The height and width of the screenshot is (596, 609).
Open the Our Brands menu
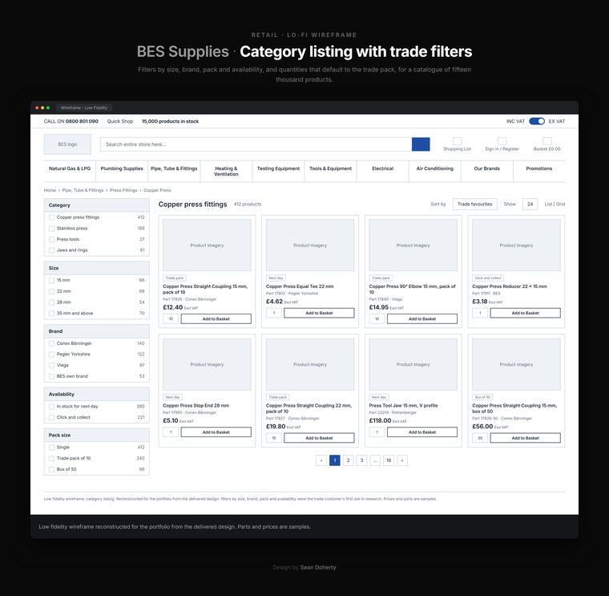[487, 171]
